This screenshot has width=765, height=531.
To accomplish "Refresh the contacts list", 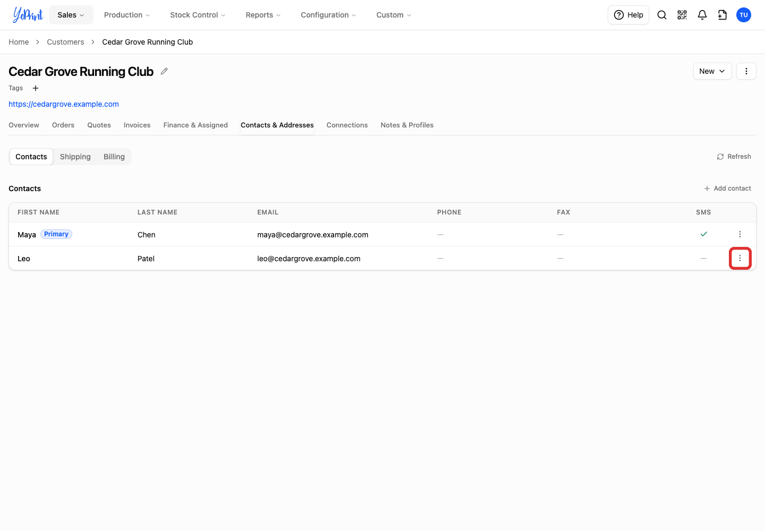I will [734, 157].
